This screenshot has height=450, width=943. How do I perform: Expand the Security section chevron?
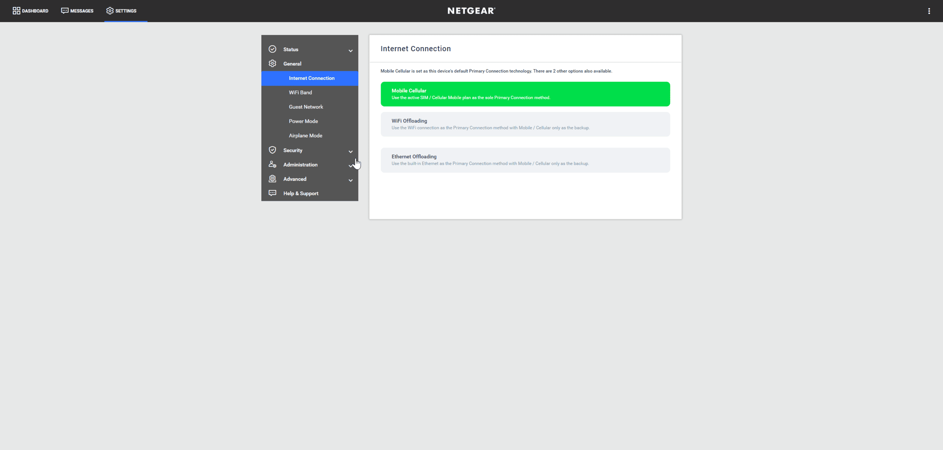coord(350,152)
